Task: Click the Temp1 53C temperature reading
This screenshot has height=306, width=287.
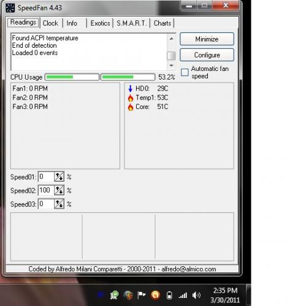Action: pyautogui.click(x=151, y=98)
